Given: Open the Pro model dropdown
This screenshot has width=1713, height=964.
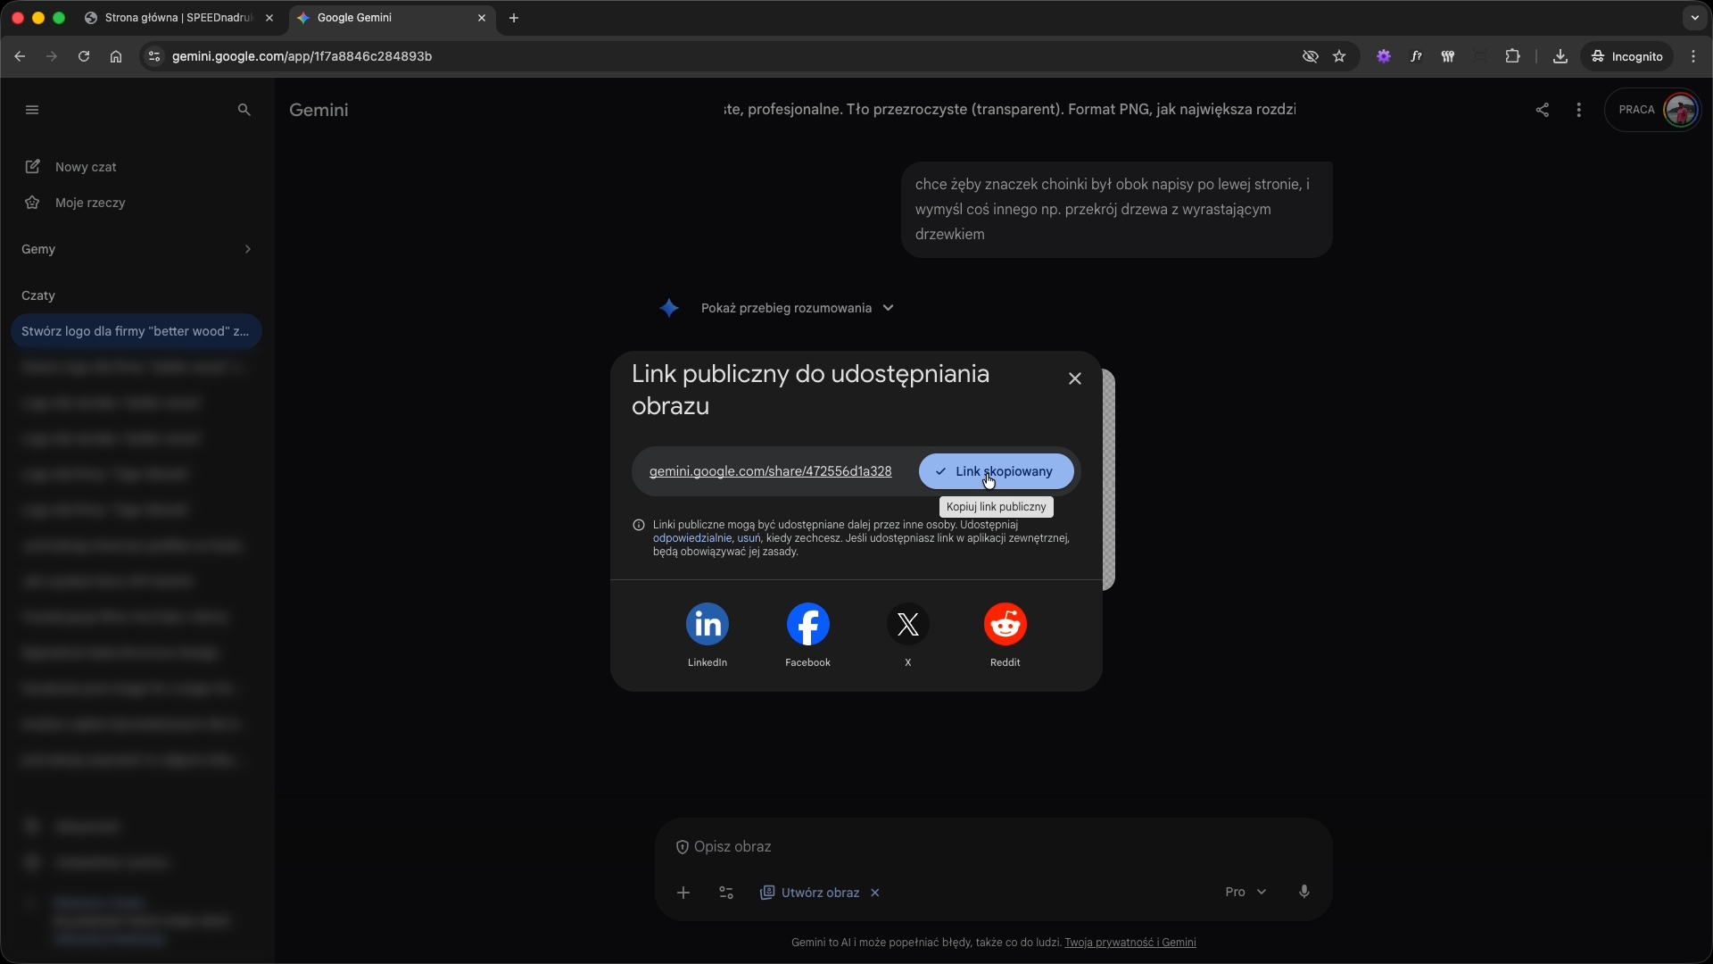Looking at the screenshot, I should [x=1245, y=892].
